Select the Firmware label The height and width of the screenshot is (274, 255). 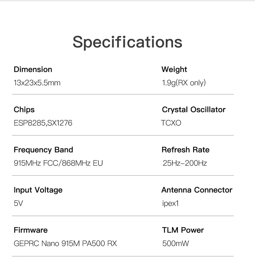pos(31,230)
